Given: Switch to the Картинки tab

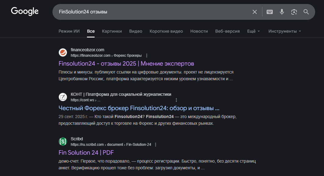Looking at the screenshot, I should [112, 31].
